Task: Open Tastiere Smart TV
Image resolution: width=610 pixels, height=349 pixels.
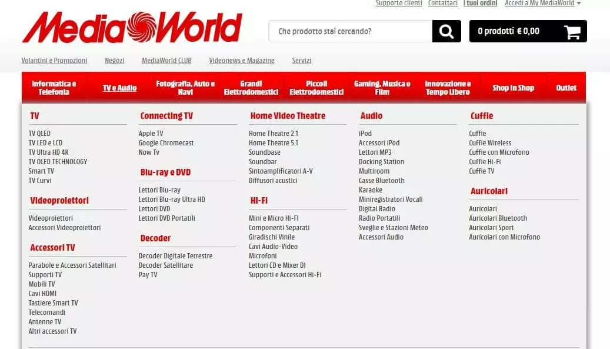Action: click(54, 303)
